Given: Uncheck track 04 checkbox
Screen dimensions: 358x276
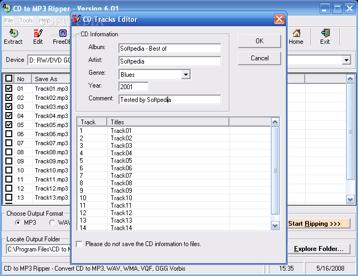Looking at the screenshot, I should tap(9, 116).
